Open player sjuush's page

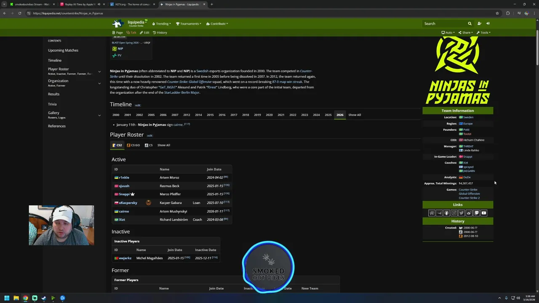124,186
